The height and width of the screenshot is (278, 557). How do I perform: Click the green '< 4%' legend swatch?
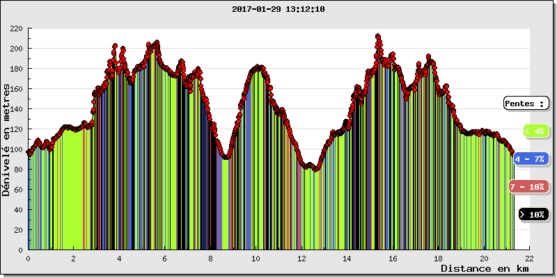(x=535, y=131)
